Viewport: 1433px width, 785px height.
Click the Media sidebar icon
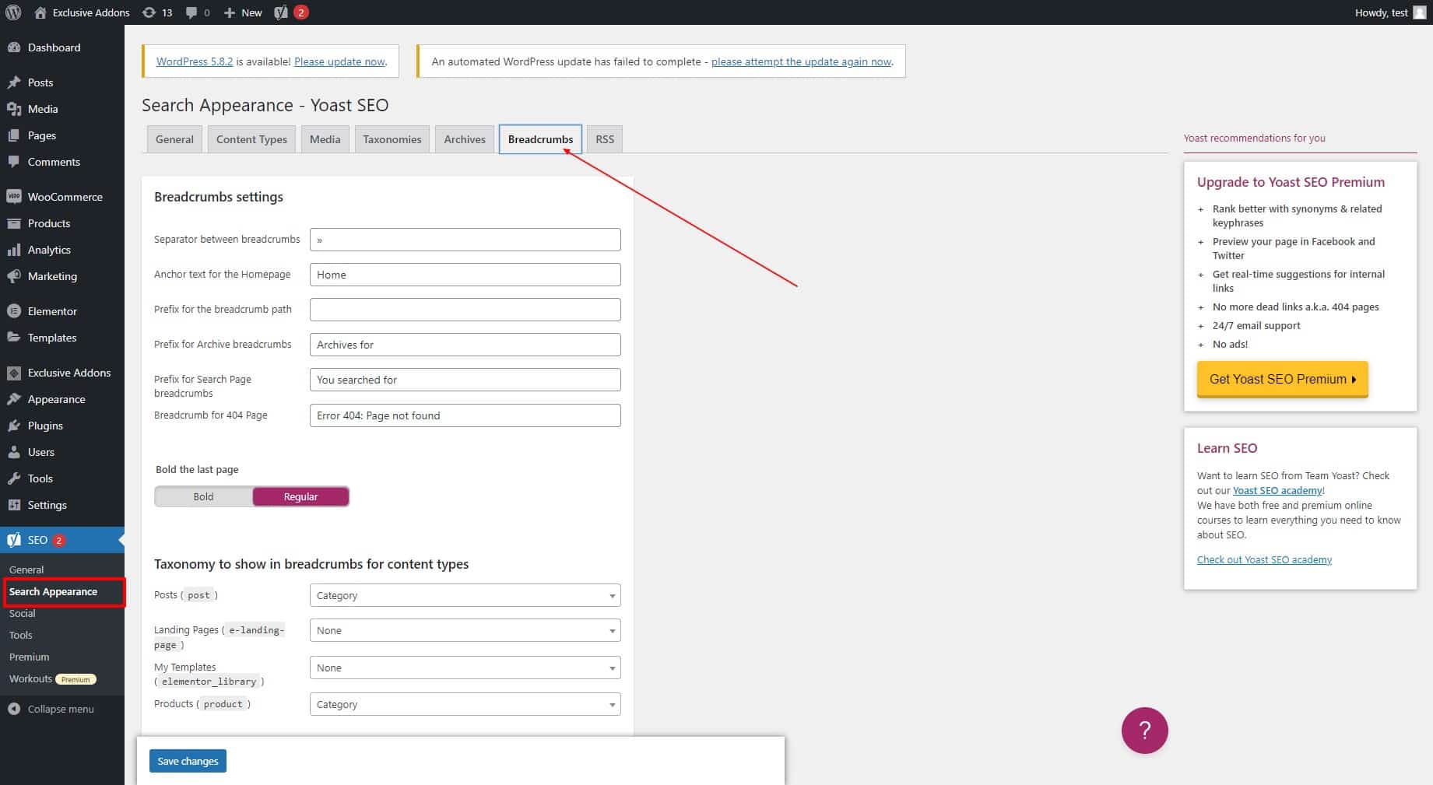[14, 109]
